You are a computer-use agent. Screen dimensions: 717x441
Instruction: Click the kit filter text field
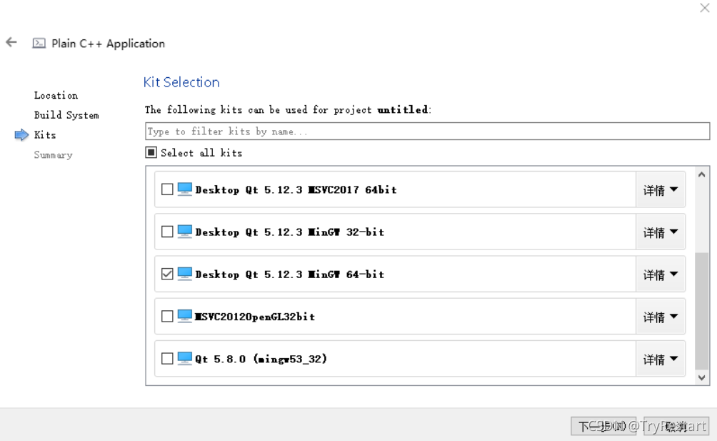tap(428, 132)
